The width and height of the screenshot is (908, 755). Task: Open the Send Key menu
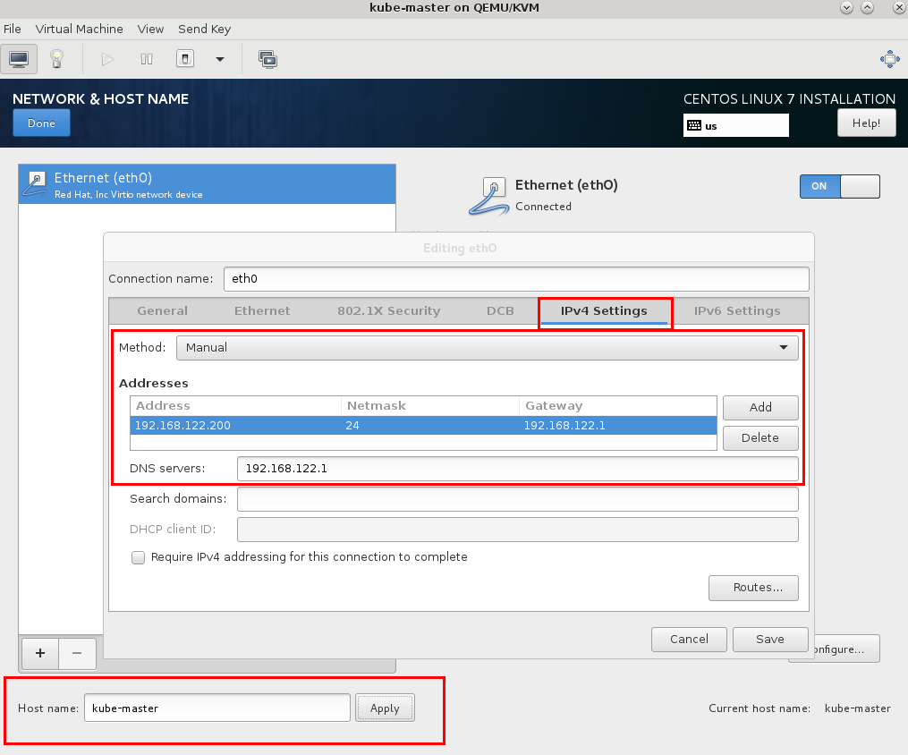click(x=204, y=29)
